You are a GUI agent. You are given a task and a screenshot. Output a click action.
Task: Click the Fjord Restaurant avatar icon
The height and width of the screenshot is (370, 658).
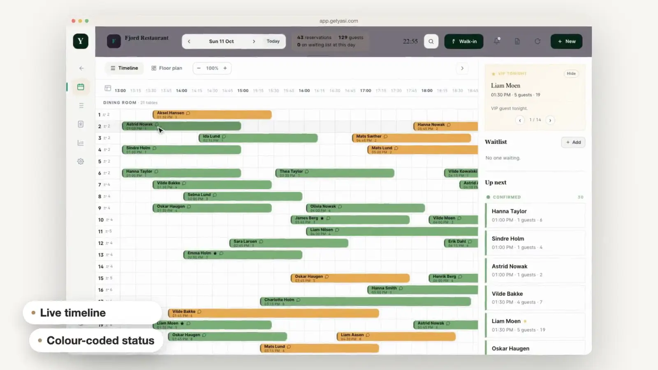(114, 41)
